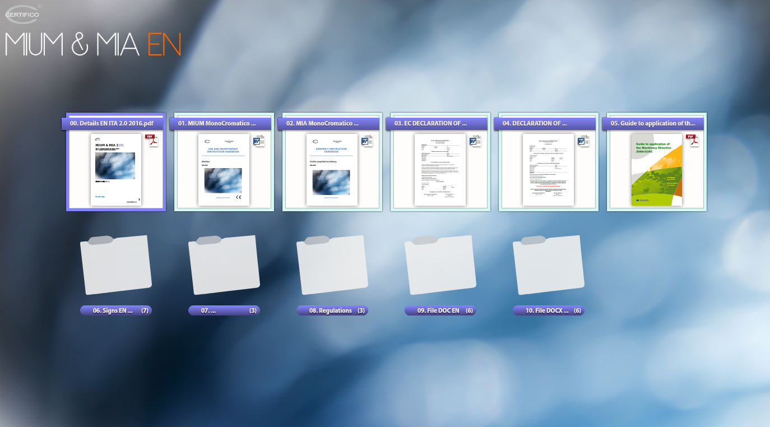Click the Word icon on 01. MIUM MonoCromatico card
770x427 pixels.
click(x=259, y=141)
